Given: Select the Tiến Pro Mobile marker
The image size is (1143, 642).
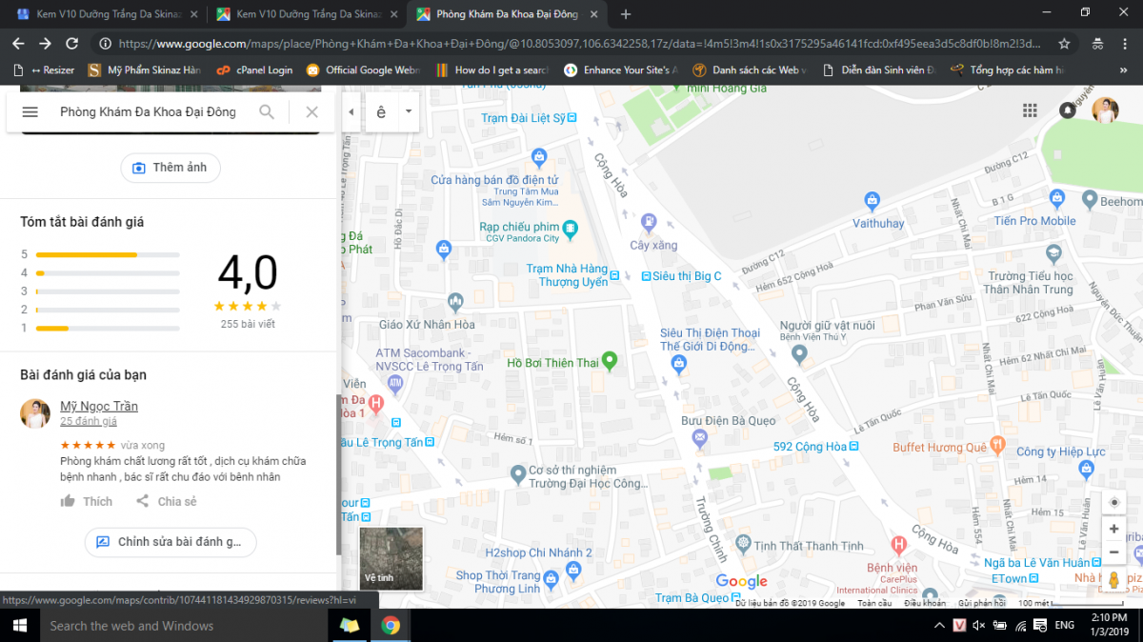Looking at the screenshot, I should 1055,198.
